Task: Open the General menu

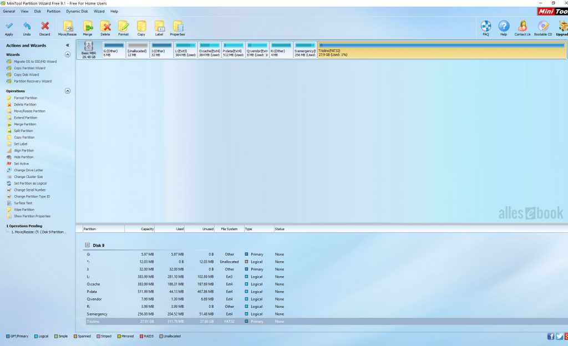Action: click(9, 11)
